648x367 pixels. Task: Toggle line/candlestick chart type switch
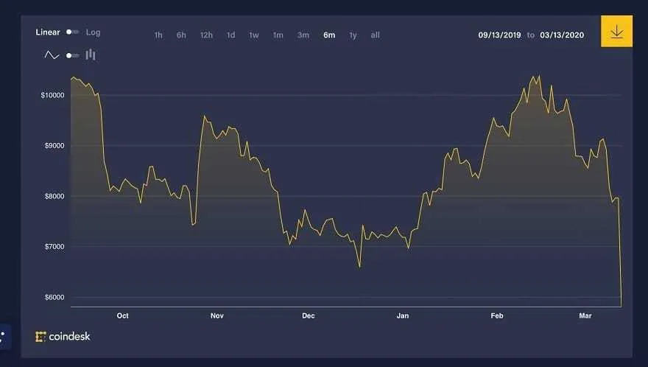(72, 55)
